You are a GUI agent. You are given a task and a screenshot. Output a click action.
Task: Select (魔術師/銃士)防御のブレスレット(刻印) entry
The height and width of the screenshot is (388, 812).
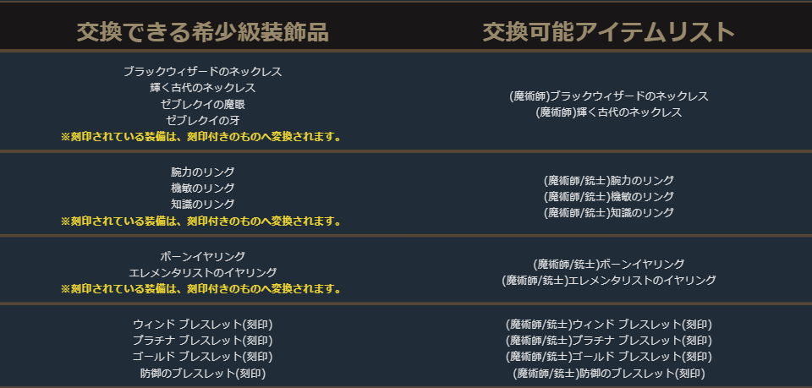(608, 373)
